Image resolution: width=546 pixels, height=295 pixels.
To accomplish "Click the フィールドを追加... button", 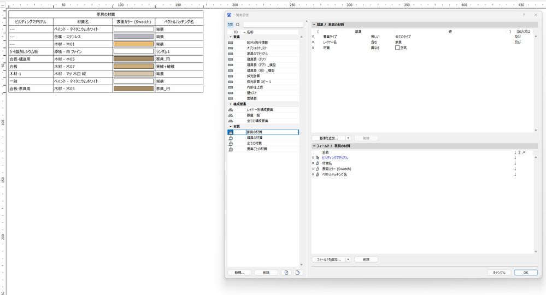I will click(329, 259).
